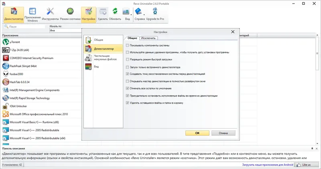Viewport: 321px width, 169px height.
Task: Click the Поиск search field
Action: tap(24, 26)
